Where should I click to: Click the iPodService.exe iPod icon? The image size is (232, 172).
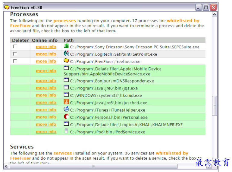coord(66,131)
